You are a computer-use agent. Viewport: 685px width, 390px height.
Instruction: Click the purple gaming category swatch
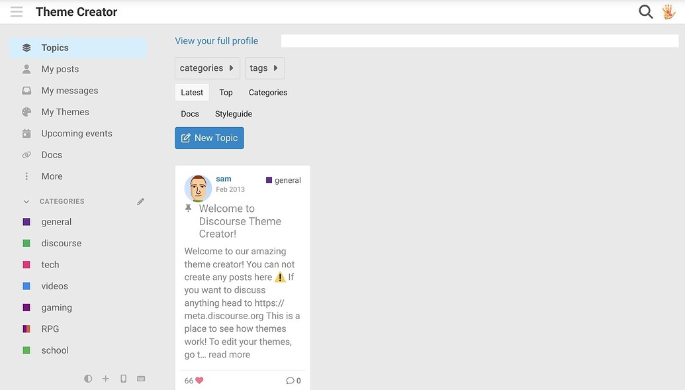click(x=26, y=308)
